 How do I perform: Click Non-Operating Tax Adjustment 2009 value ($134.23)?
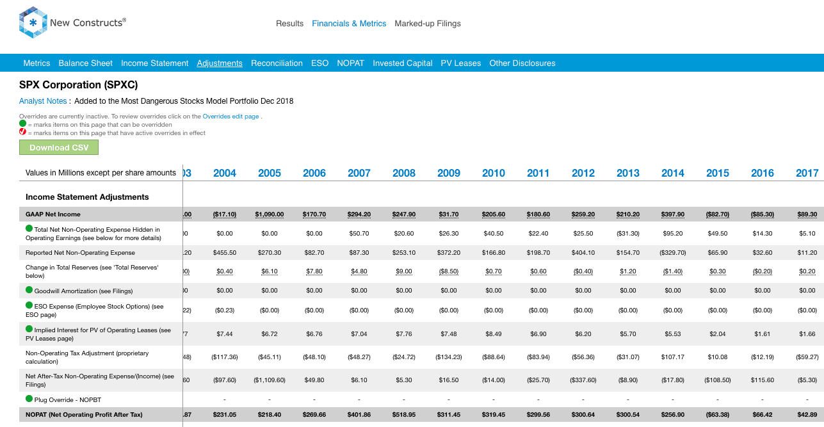pos(449,357)
